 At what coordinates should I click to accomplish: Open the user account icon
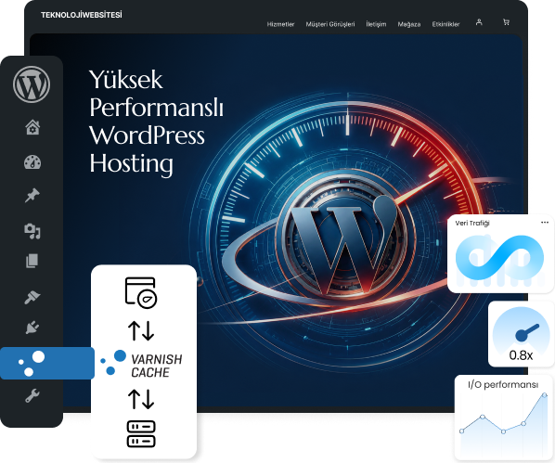(x=479, y=22)
